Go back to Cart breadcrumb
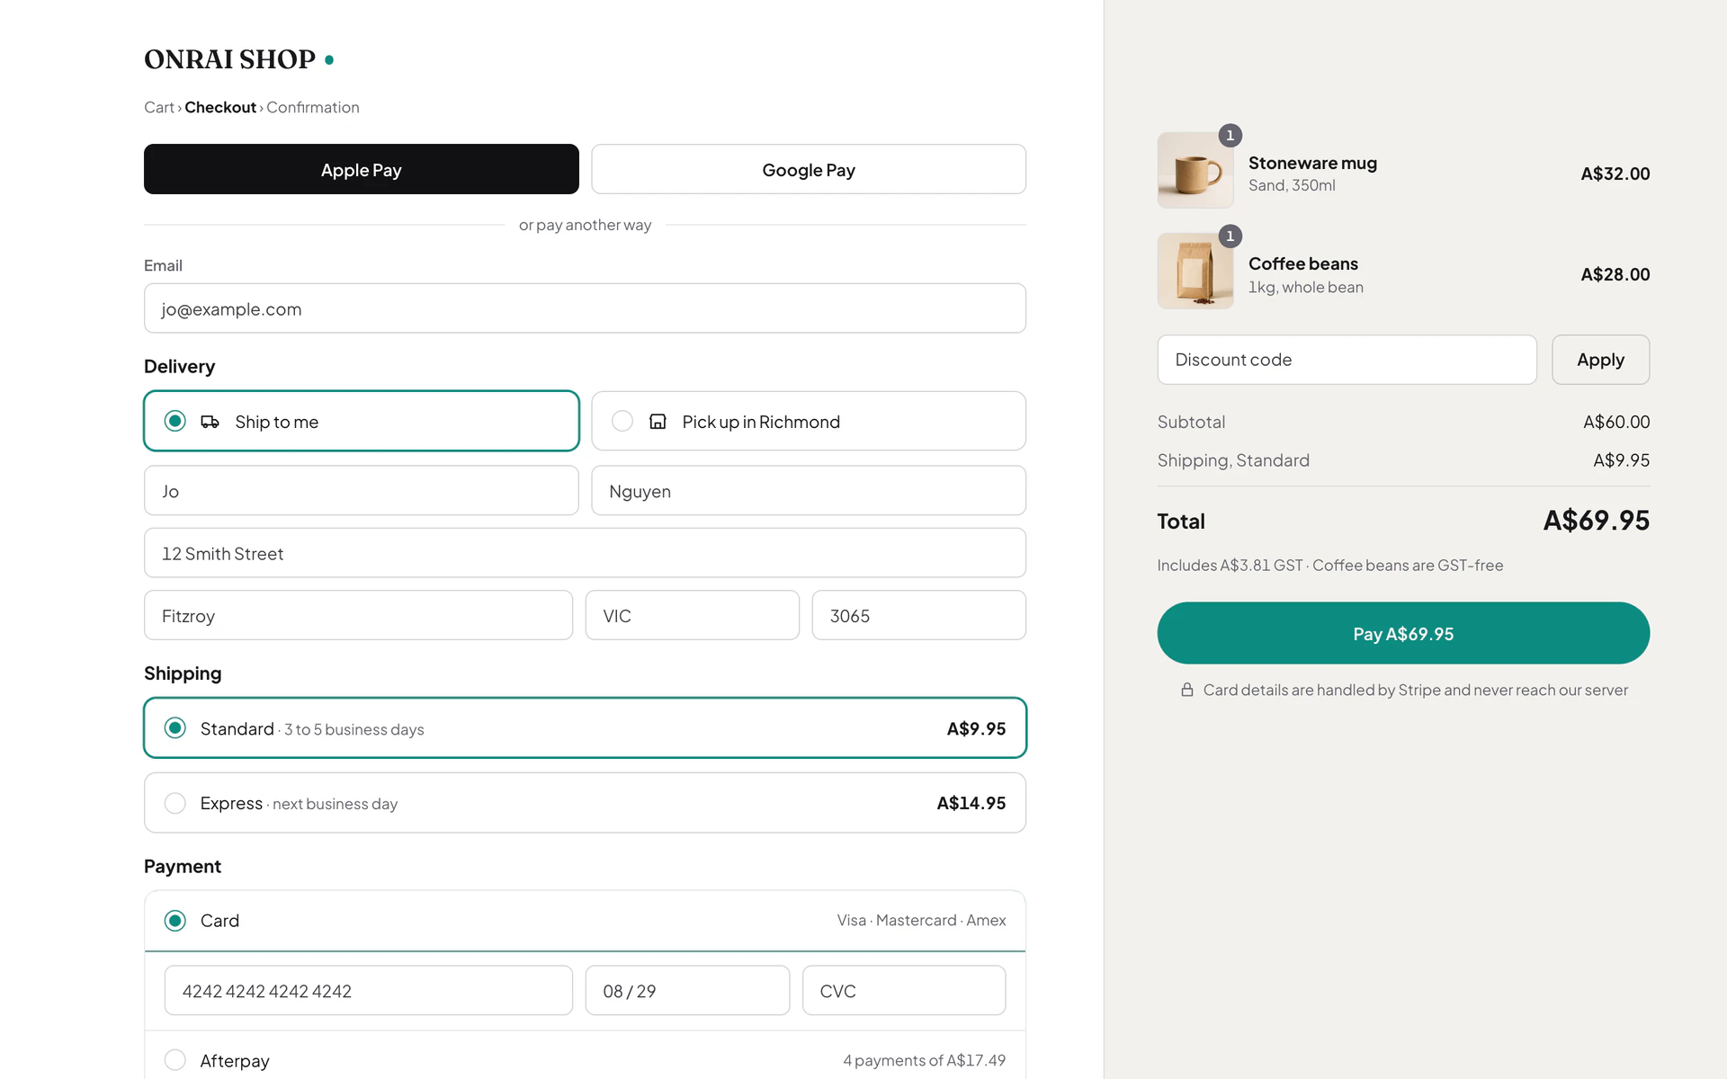Viewport: 1727px width, 1079px height. [x=159, y=107]
